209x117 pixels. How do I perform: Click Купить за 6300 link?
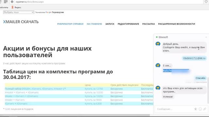tap(93, 104)
